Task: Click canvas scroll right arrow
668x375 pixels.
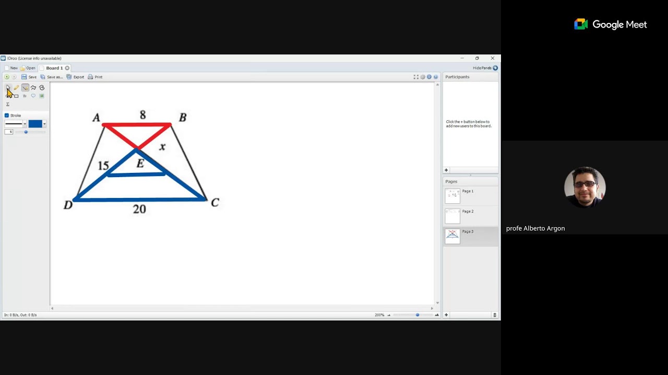Action: 432,308
